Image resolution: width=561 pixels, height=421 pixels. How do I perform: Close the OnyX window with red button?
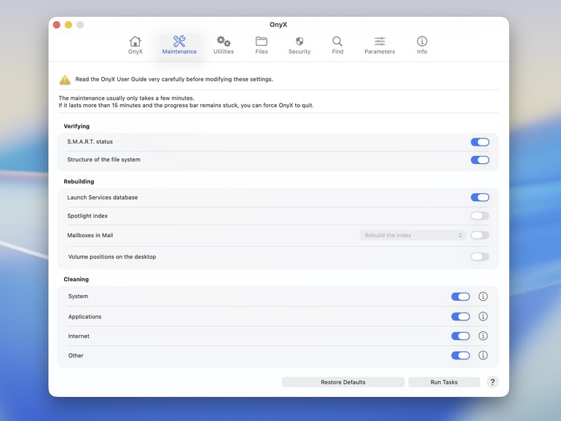pos(57,25)
